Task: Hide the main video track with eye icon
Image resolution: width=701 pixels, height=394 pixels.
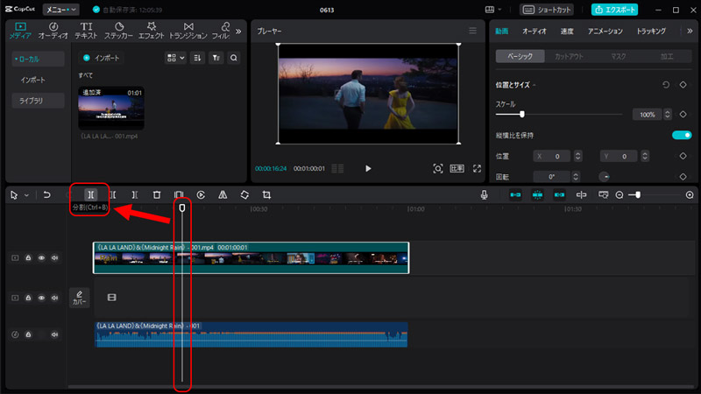Action: tap(41, 258)
